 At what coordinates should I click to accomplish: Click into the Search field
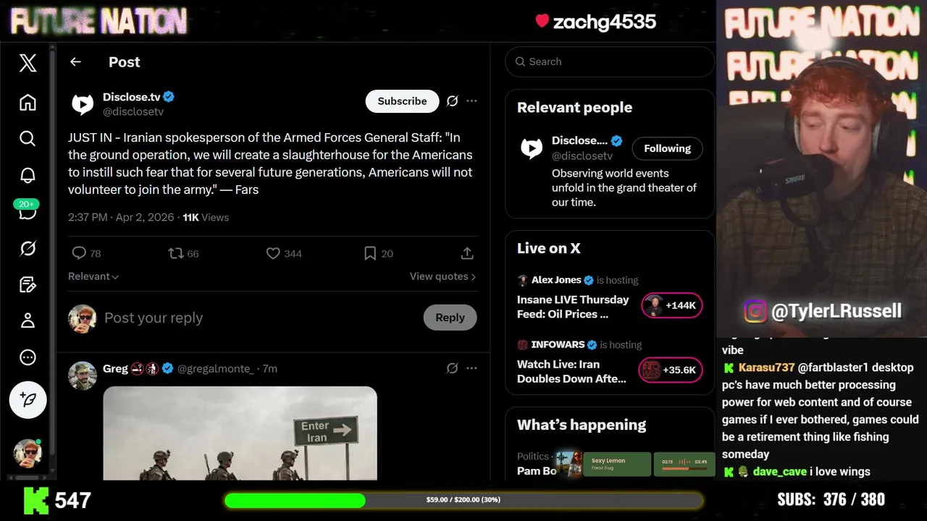(x=610, y=62)
